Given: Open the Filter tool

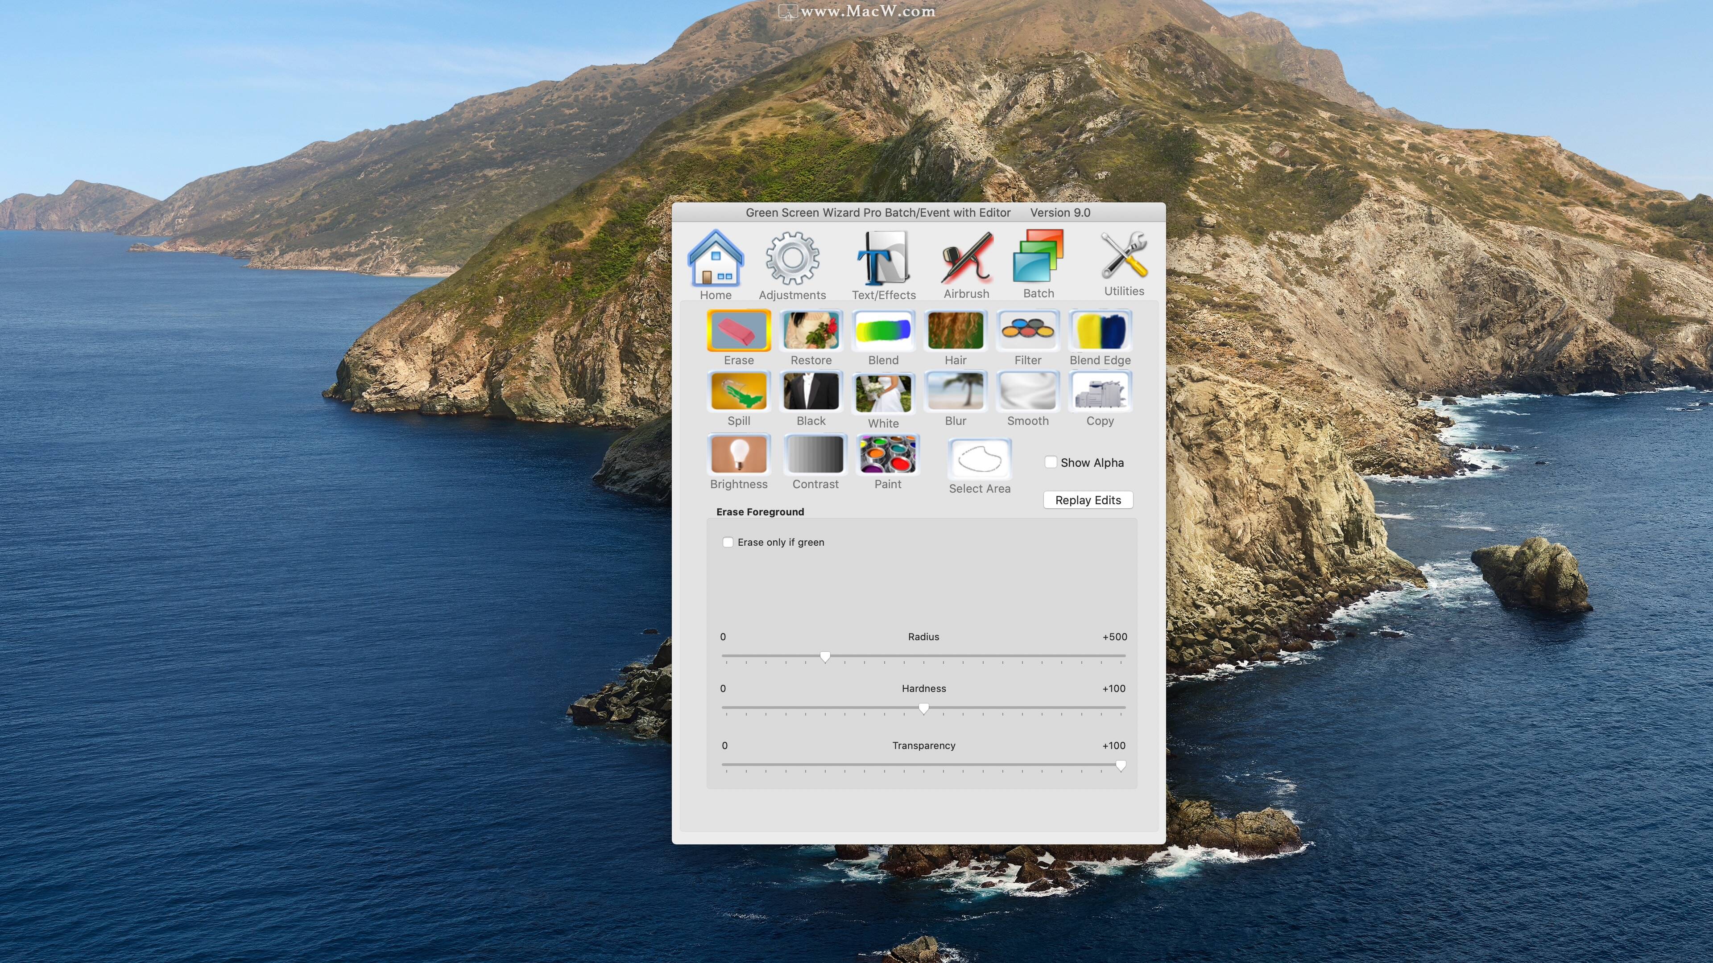Looking at the screenshot, I should 1027,330.
